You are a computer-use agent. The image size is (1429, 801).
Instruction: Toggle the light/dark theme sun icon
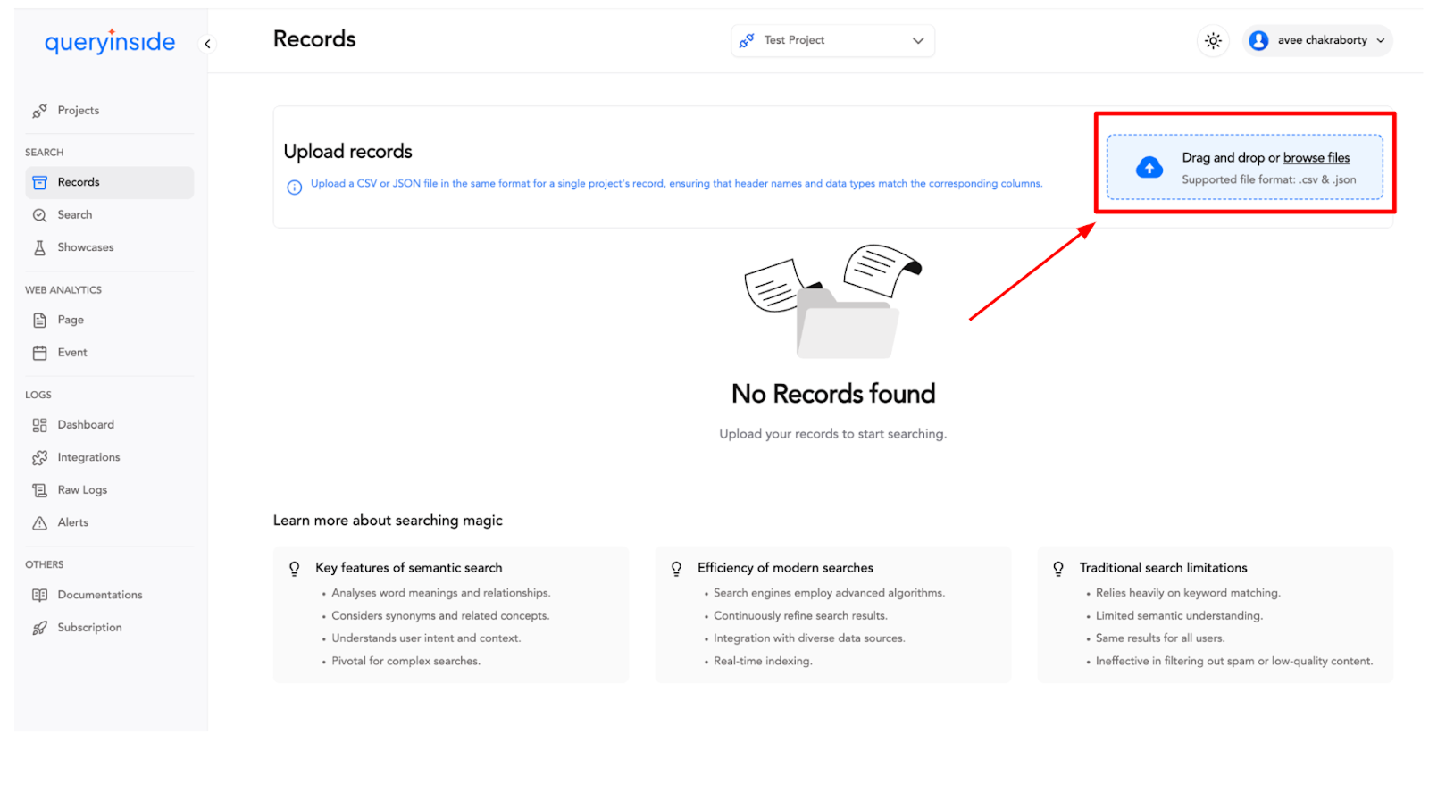(x=1212, y=40)
